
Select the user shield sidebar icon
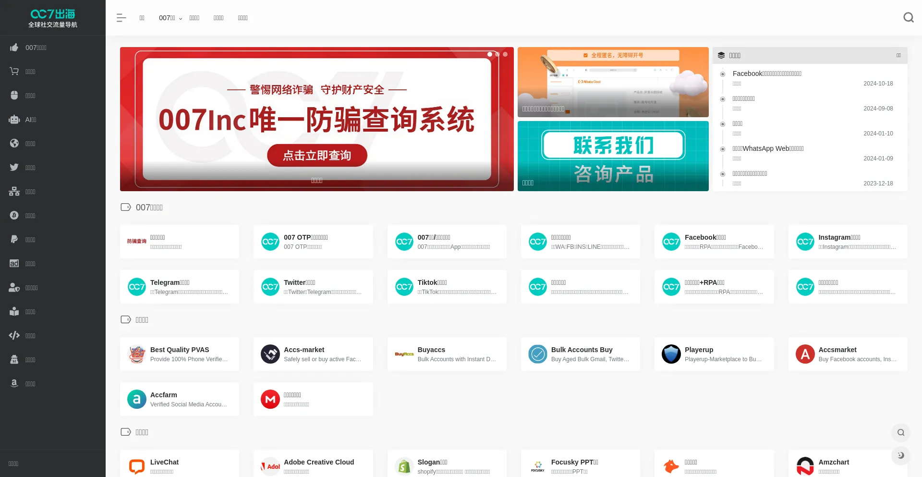[14, 288]
